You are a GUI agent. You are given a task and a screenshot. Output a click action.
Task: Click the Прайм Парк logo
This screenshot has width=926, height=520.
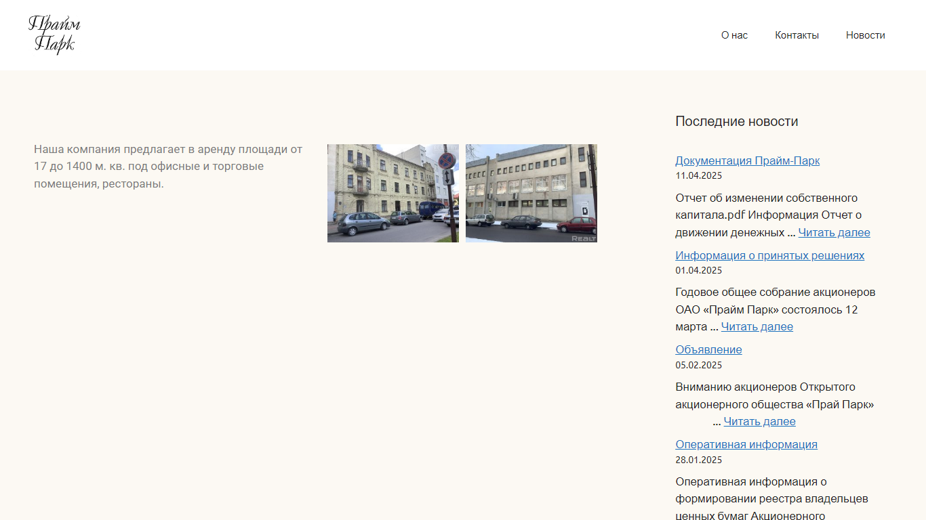tap(54, 35)
